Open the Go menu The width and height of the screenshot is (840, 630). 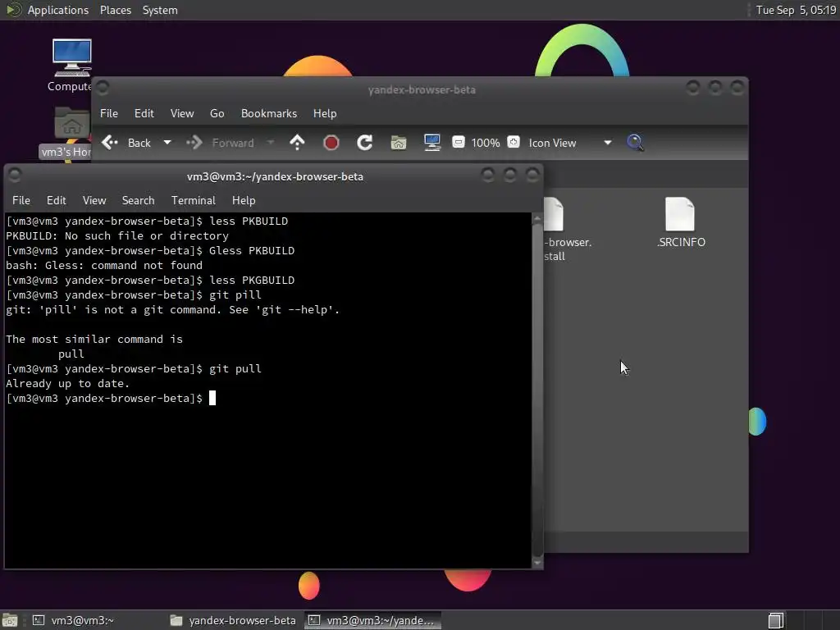[x=217, y=113]
